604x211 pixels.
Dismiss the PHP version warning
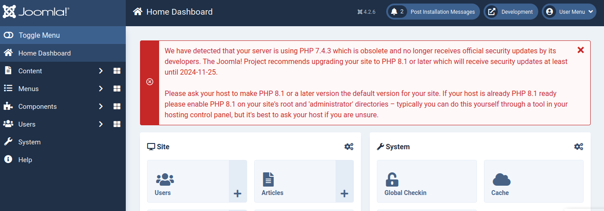coord(580,50)
